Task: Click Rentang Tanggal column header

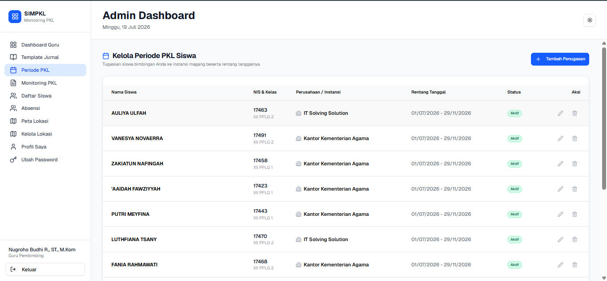Action: [x=429, y=92]
